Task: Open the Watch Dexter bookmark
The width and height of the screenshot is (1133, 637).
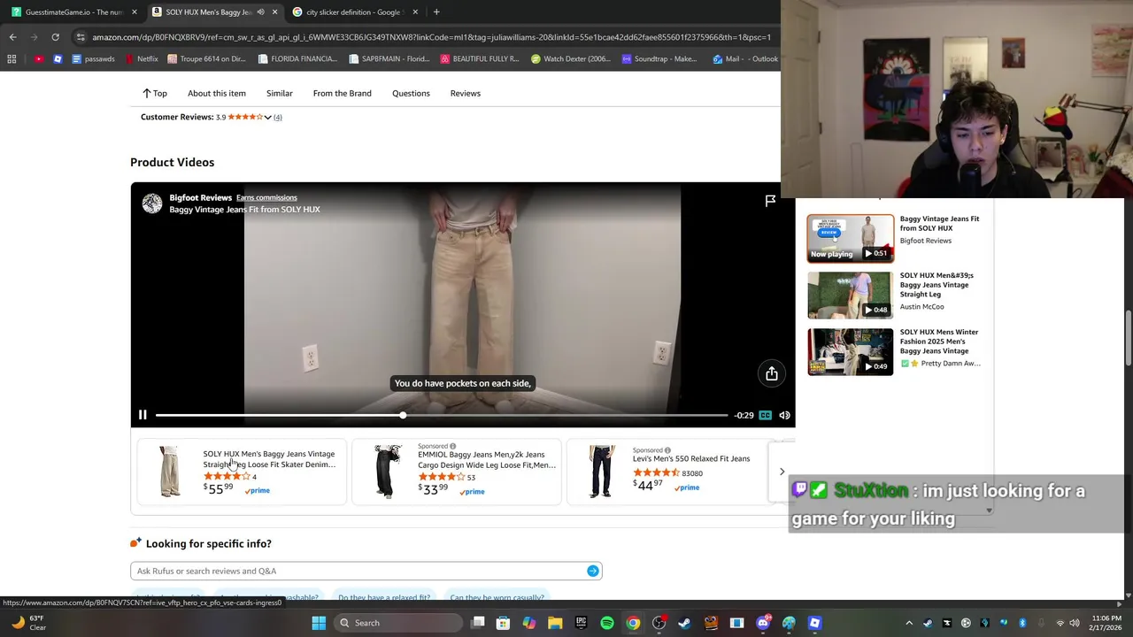Action: coord(571,59)
